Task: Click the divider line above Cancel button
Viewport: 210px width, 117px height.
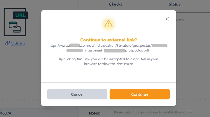Action: coord(108,82)
